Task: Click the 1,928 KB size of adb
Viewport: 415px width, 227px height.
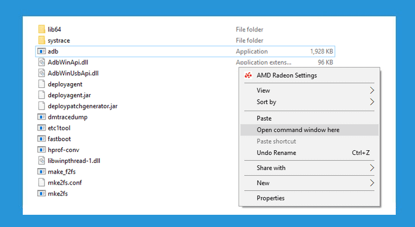Action: (x=322, y=51)
